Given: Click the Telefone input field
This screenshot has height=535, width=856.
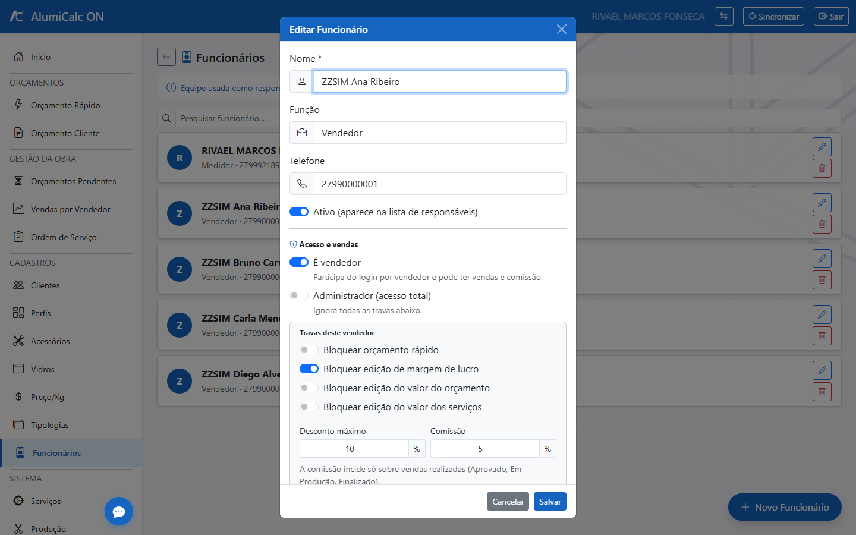Looking at the screenshot, I should 440,184.
